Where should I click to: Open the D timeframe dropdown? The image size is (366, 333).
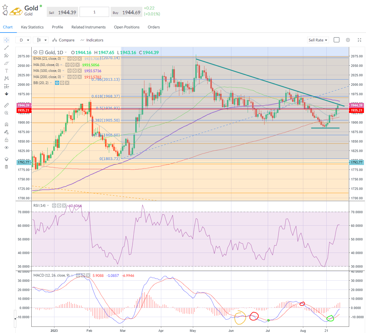click(x=24, y=40)
